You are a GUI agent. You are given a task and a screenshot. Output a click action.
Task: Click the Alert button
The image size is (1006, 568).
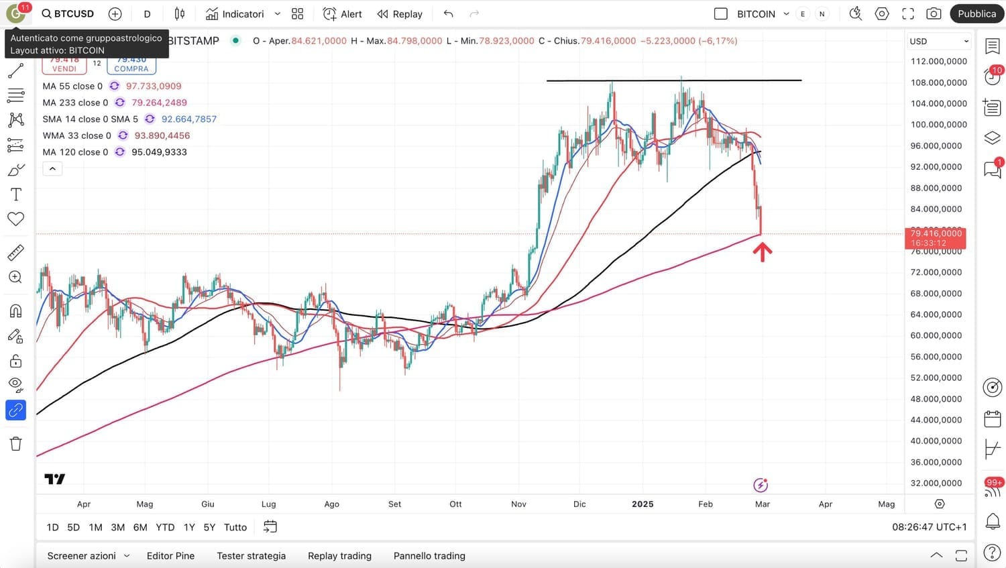(342, 13)
